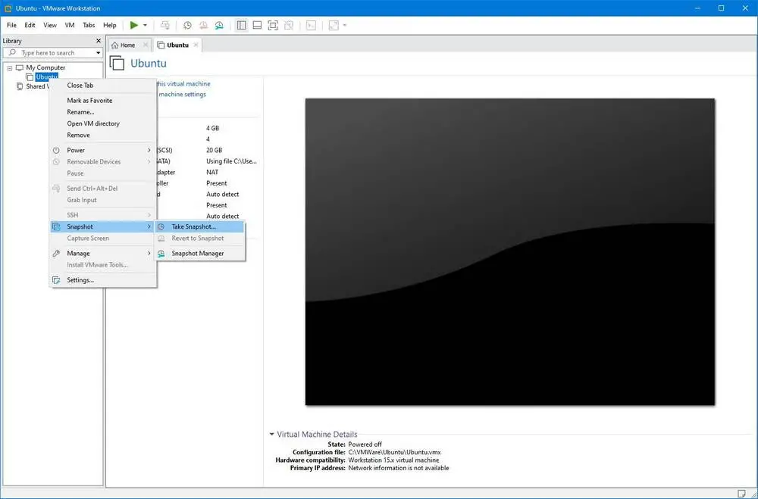758x499 pixels.
Task: Click the console view toolbar icon
Action: click(x=312, y=25)
